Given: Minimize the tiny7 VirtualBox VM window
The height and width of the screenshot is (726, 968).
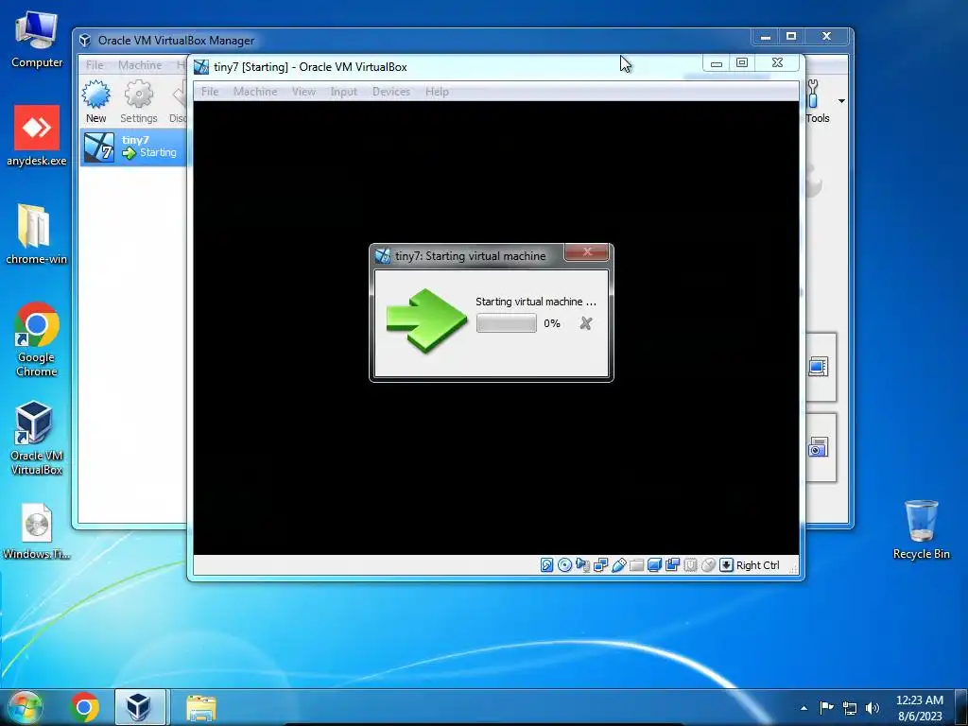Looking at the screenshot, I should [717, 63].
